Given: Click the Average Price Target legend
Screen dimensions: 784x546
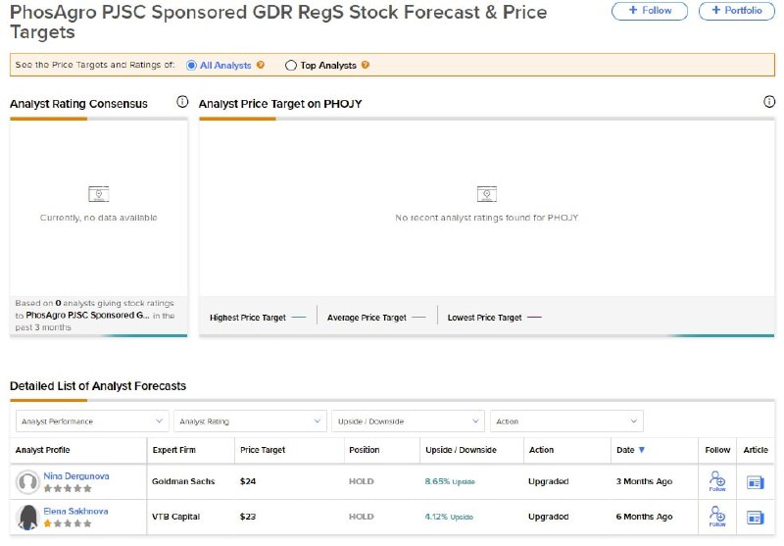Looking at the screenshot, I should (x=376, y=318).
